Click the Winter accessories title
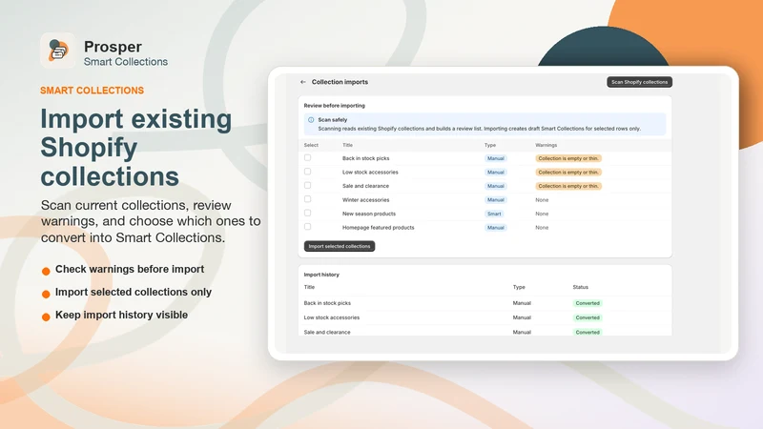The width and height of the screenshot is (763, 429). click(x=365, y=200)
